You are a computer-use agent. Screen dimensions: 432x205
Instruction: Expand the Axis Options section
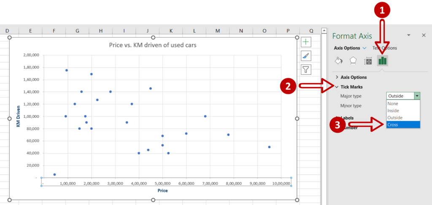(x=354, y=77)
